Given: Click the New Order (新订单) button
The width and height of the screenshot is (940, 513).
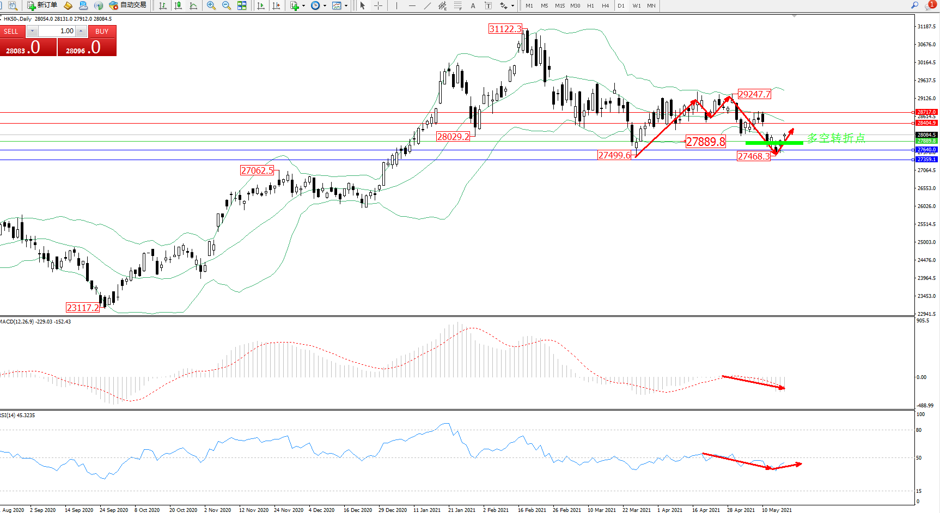Looking at the screenshot, I should (x=42, y=5).
